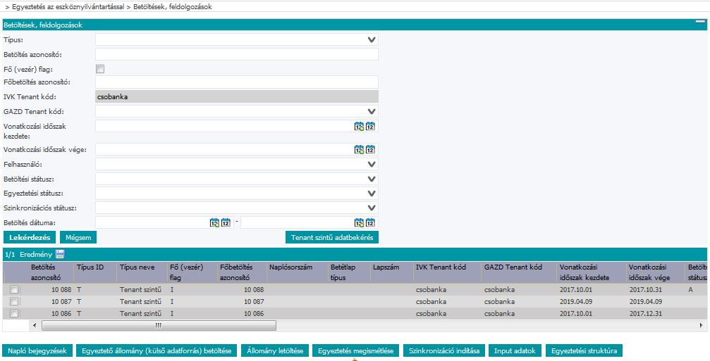Click the Lekérdezés button
Image resolution: width=710 pixels, height=361 pixels.
(30, 237)
